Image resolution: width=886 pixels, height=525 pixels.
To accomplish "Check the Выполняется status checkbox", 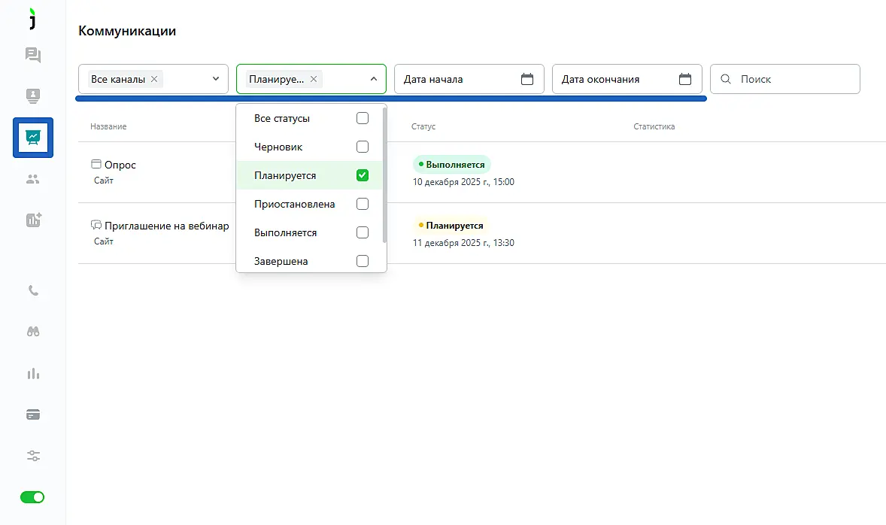I will tap(362, 232).
